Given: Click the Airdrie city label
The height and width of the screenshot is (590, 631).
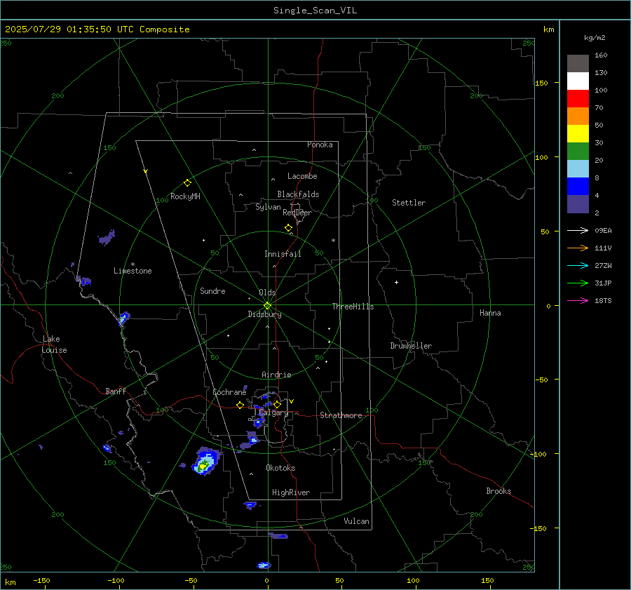Looking at the screenshot, I should coord(276,375).
